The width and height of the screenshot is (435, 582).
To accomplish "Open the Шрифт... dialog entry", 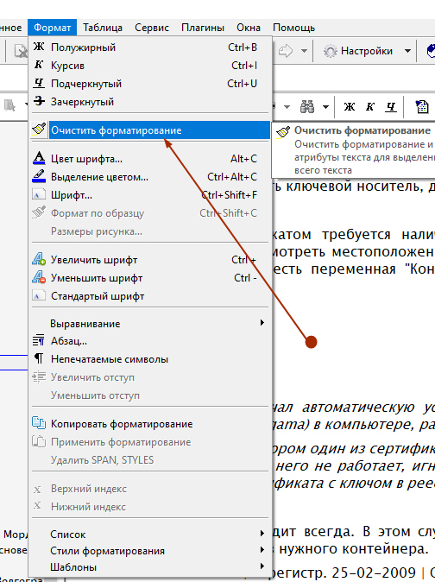I will coord(150,195).
